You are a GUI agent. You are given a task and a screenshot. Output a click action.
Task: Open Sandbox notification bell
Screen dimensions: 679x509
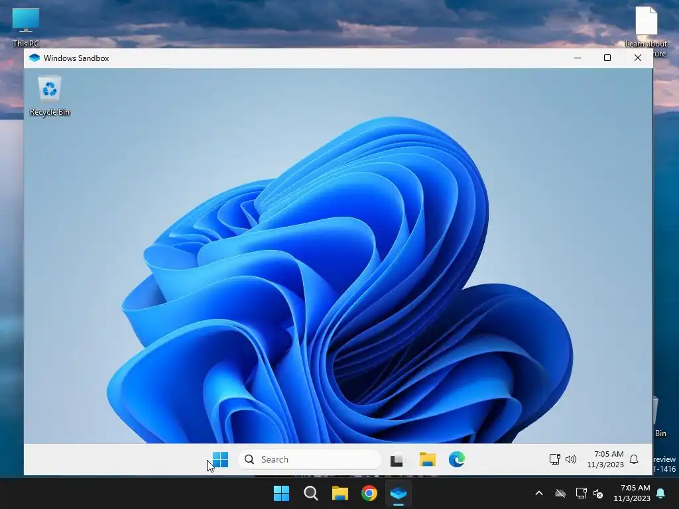634,459
